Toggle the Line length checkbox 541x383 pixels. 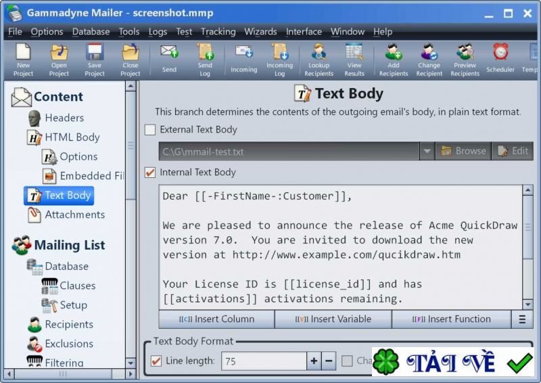[156, 361]
